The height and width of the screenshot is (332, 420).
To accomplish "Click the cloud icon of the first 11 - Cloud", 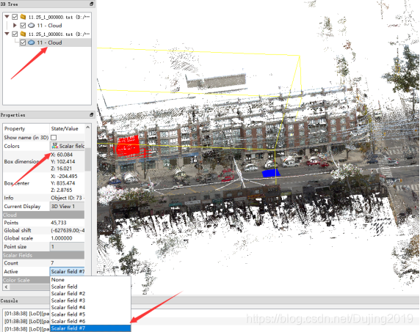I will pyautogui.click(x=32, y=26).
